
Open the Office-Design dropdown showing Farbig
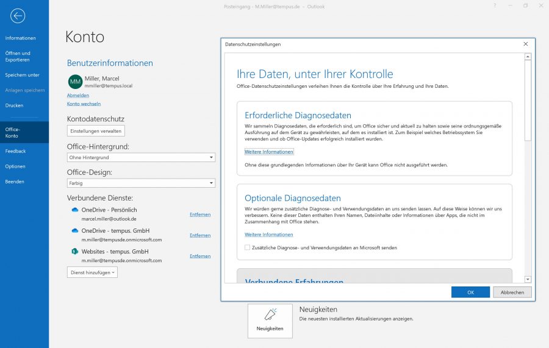[141, 183]
